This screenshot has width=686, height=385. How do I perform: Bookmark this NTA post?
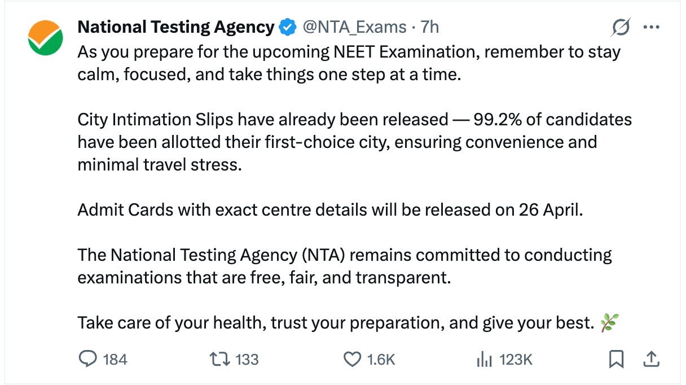(x=617, y=359)
